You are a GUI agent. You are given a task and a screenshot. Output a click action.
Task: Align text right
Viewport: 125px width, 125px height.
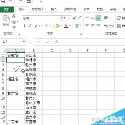tap(98, 26)
